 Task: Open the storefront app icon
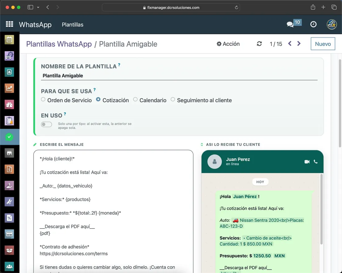tap(9, 153)
